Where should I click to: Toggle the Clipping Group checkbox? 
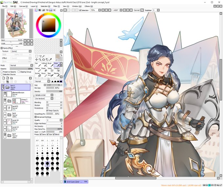19,72
